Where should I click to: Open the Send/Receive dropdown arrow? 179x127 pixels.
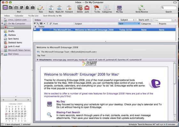coord(144,9)
